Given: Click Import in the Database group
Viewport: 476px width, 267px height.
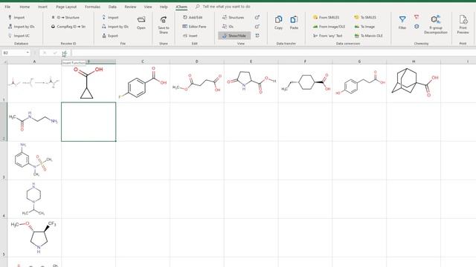Looking at the screenshot, I should 16,18.
